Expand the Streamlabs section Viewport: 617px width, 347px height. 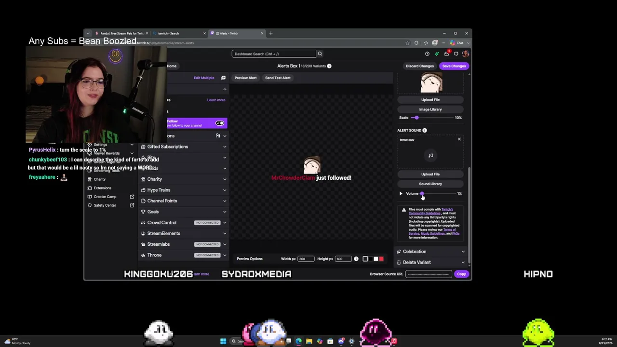(x=225, y=244)
